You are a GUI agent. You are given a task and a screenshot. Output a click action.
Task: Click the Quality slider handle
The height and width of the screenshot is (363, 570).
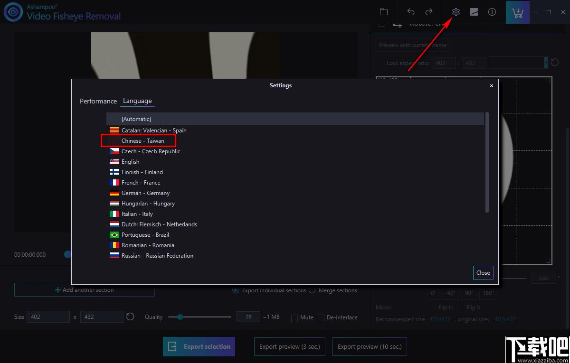tap(180, 317)
